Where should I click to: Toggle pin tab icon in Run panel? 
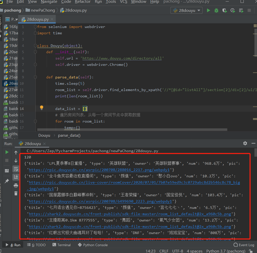[7, 181]
